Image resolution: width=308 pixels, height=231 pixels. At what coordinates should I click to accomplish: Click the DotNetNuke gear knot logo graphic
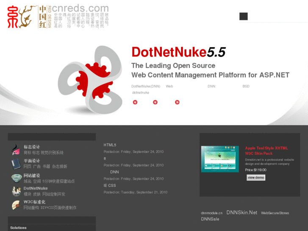coord(90,80)
